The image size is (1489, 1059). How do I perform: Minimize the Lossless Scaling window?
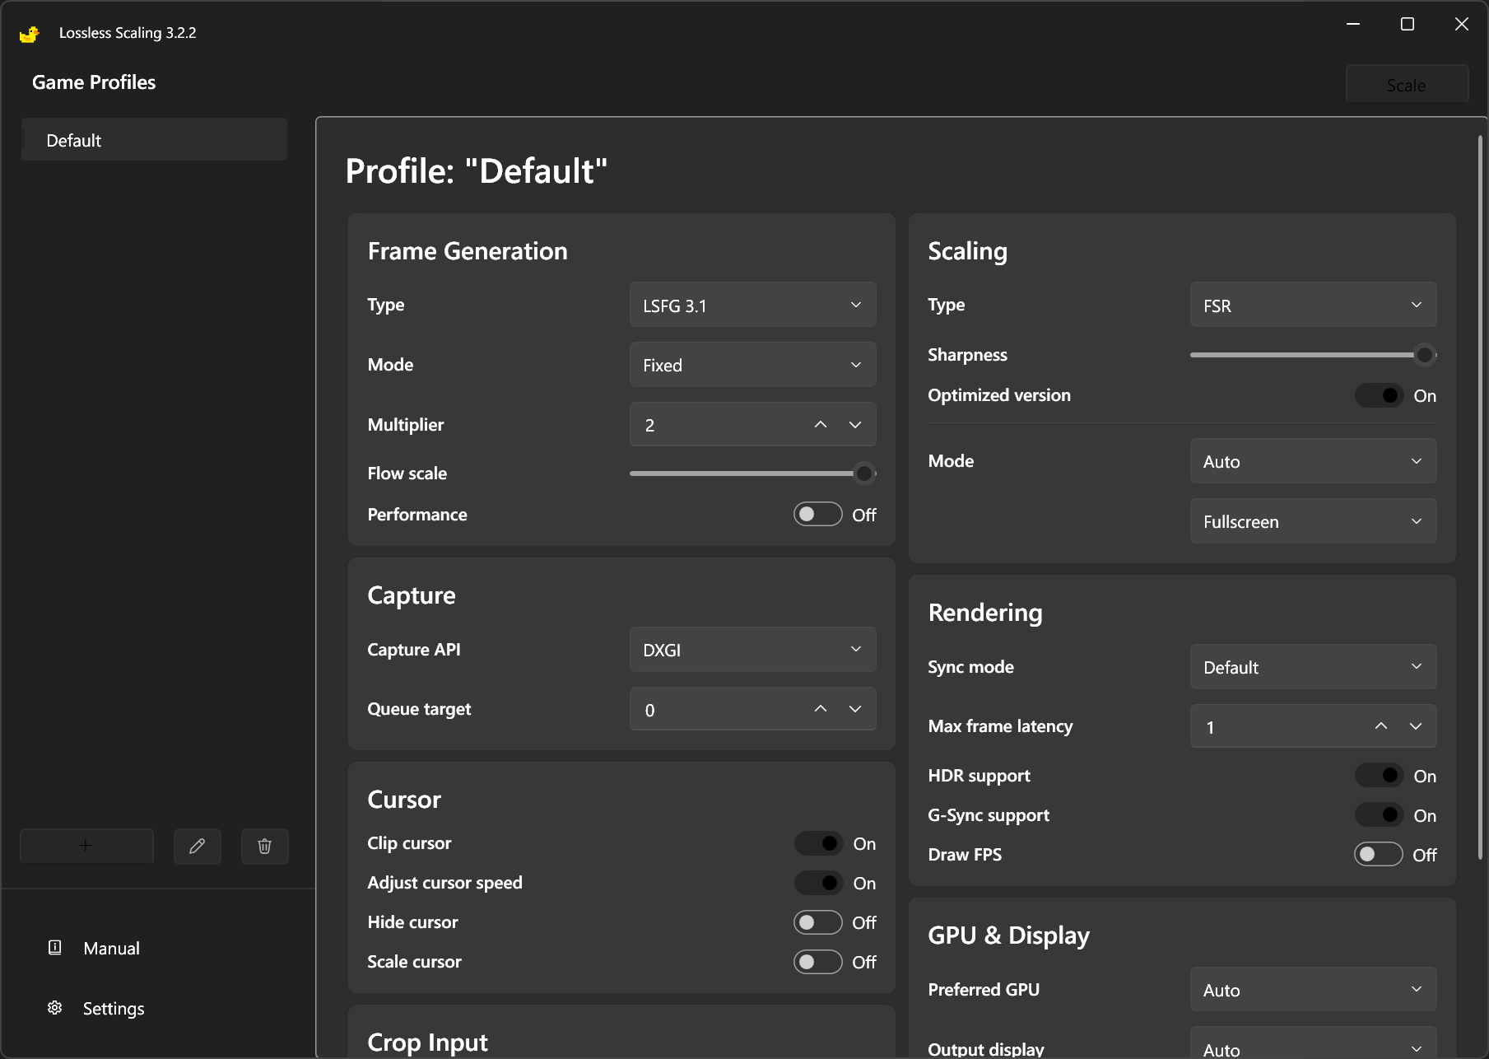point(1353,25)
